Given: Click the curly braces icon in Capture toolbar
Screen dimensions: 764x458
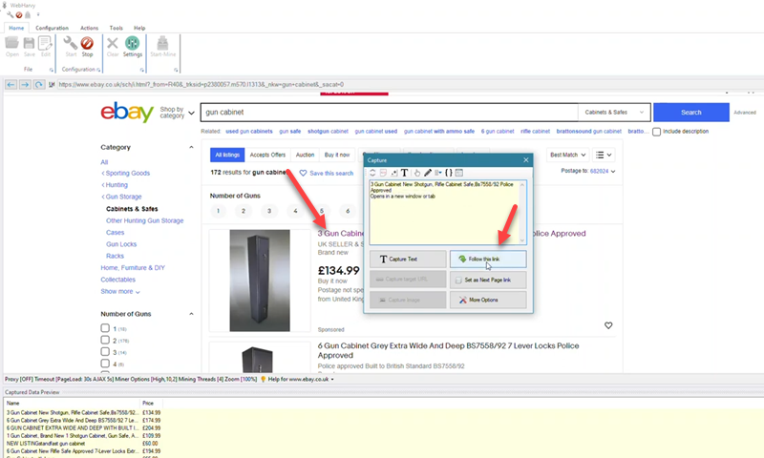Looking at the screenshot, I should coord(448,173).
